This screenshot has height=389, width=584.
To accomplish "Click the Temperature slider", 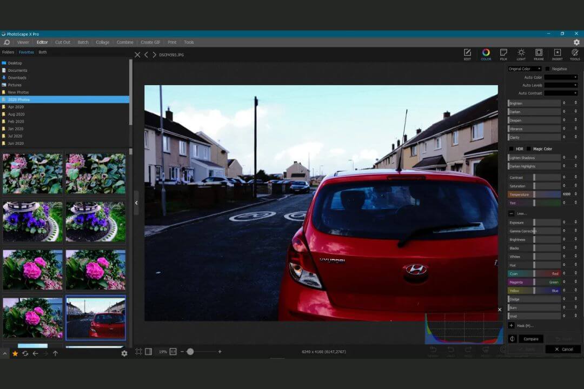I will (534, 194).
